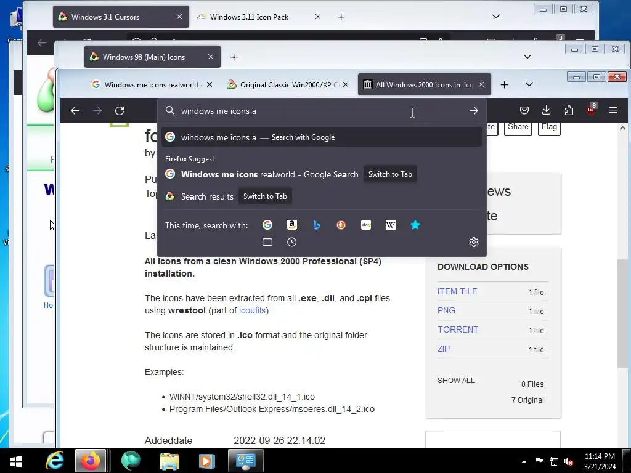Switch to Tab for Windows me icons realworld suggestion
The width and height of the screenshot is (631, 473).
390,174
